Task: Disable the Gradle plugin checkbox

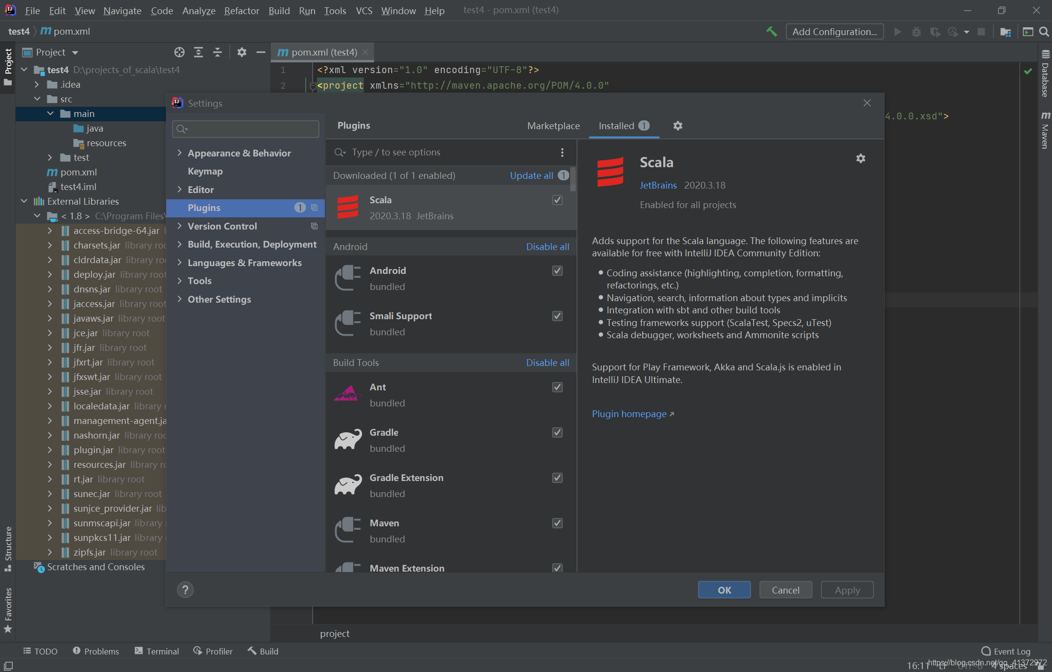Action: click(557, 432)
